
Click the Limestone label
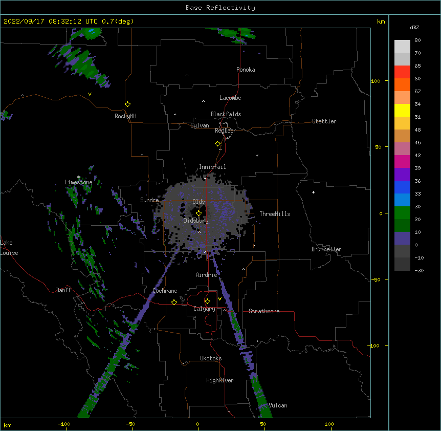[78, 182]
